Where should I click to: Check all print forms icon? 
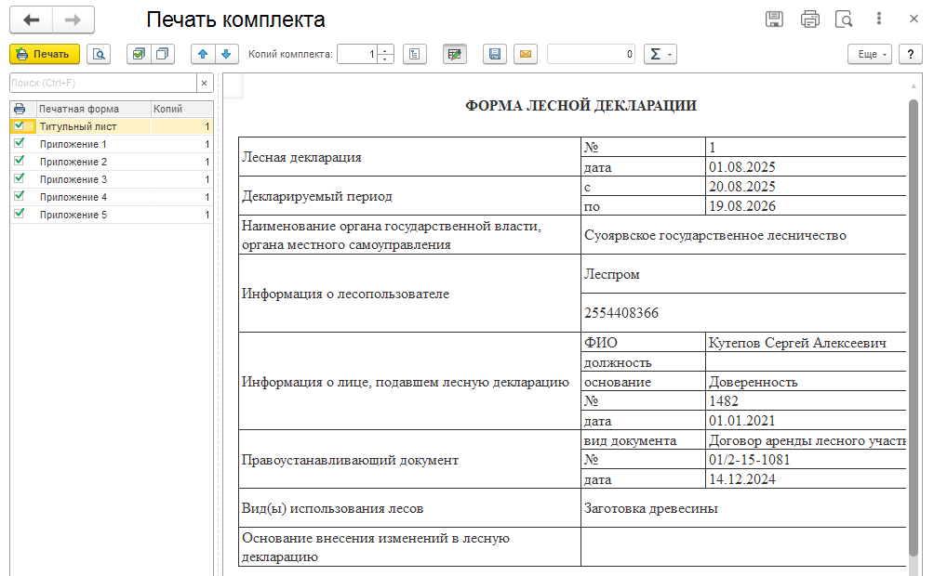coord(139,54)
